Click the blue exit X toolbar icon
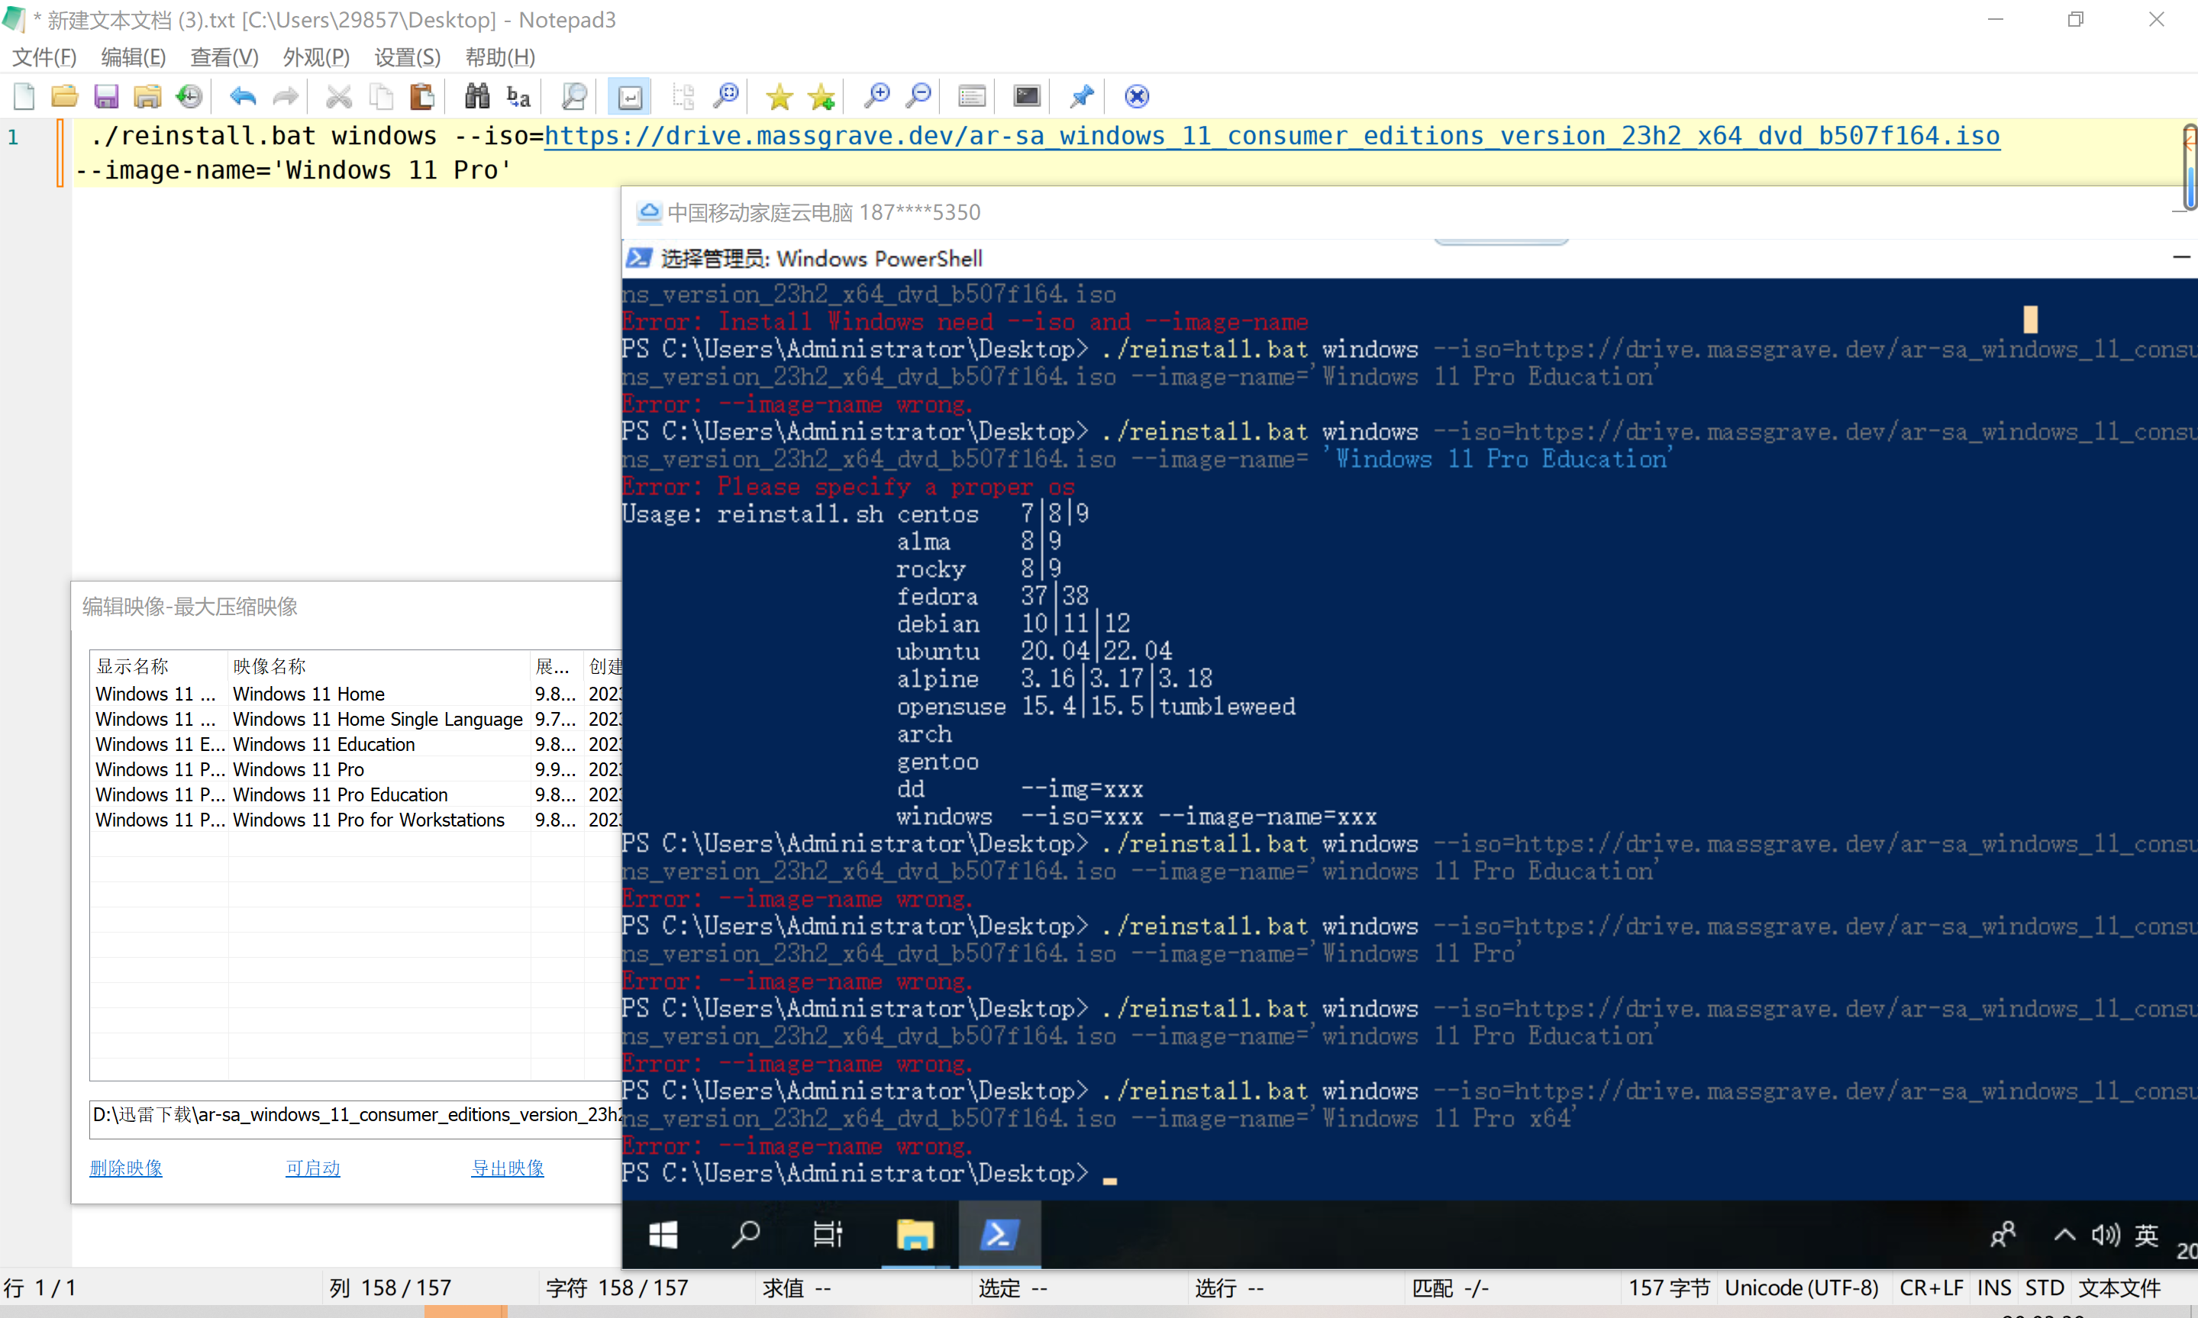 pyautogui.click(x=1138, y=96)
